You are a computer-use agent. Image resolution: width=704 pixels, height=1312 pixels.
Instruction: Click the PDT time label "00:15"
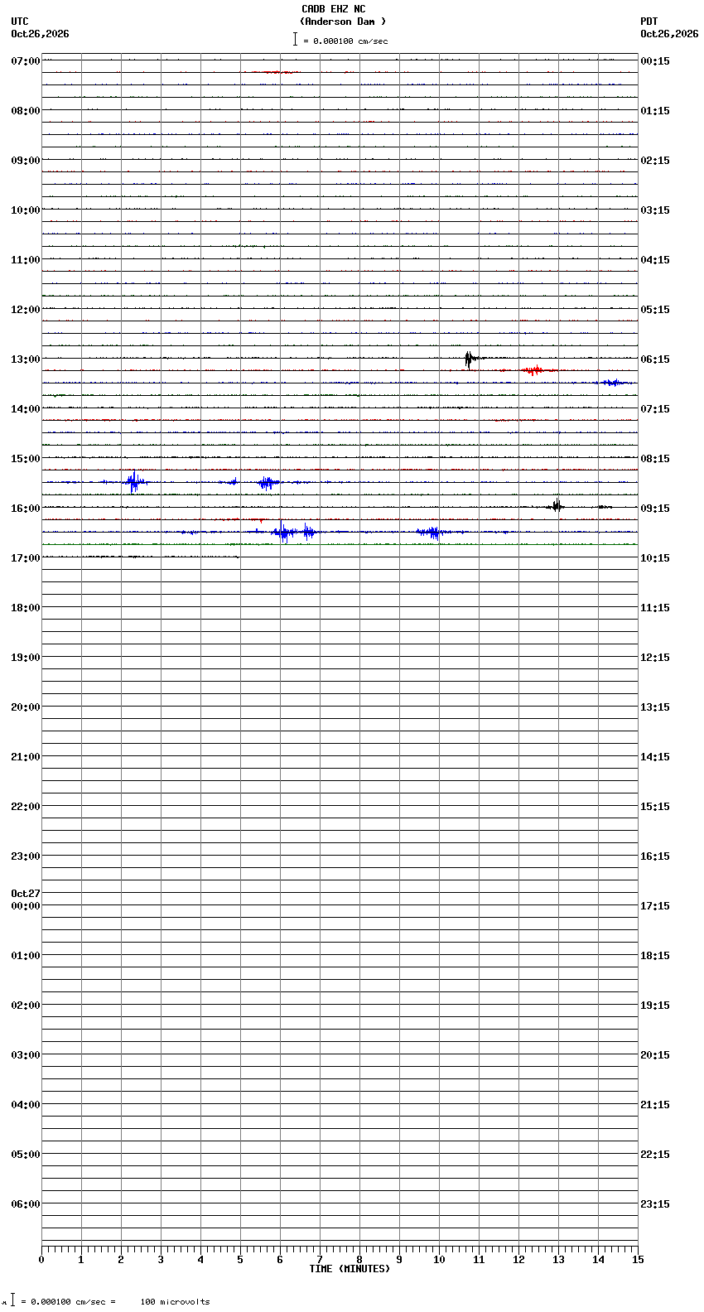[x=655, y=61]
